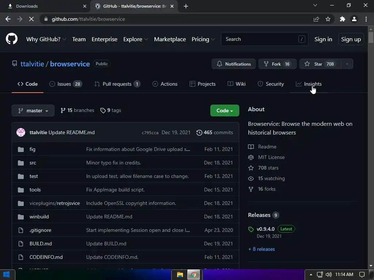The width and height of the screenshot is (374, 280).
Task: View the 15 branches link
Action: click(x=77, y=110)
